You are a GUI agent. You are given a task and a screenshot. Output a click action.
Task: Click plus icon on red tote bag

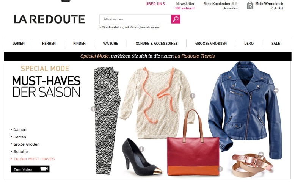[x=220, y=169]
